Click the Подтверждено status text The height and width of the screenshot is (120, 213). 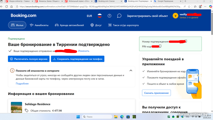[x=17, y=39]
